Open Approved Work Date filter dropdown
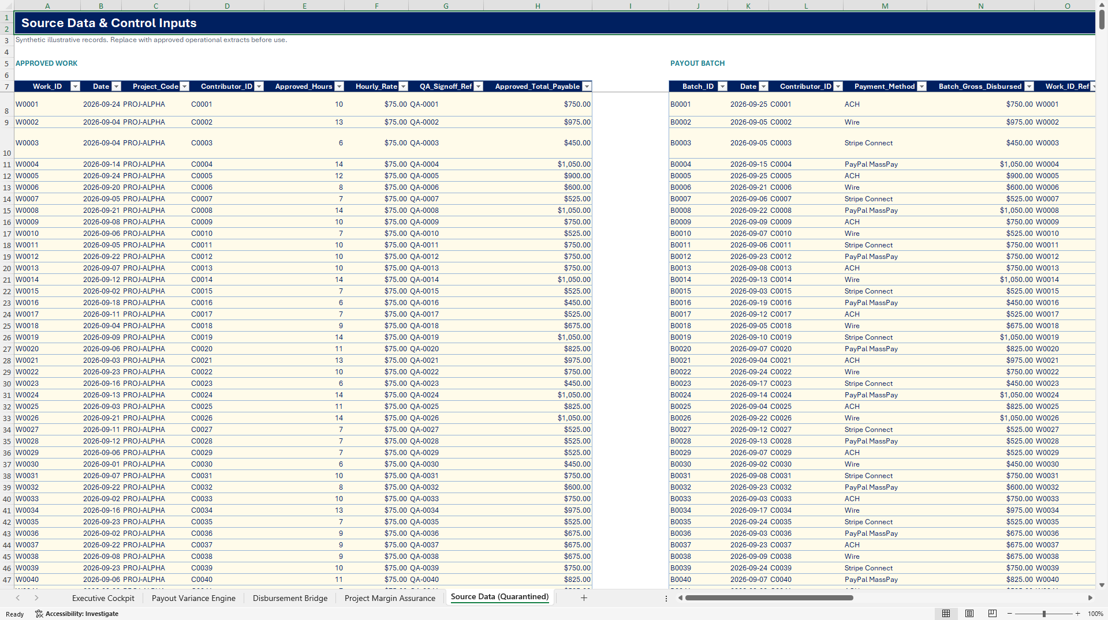This screenshot has width=1108, height=620. 116,87
